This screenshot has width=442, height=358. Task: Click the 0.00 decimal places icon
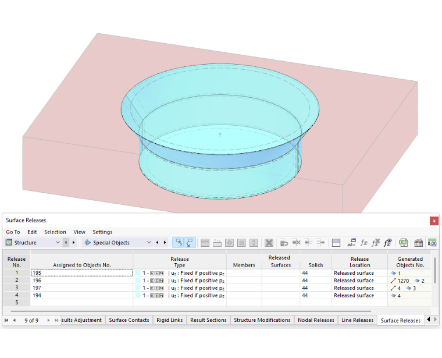tap(432, 243)
